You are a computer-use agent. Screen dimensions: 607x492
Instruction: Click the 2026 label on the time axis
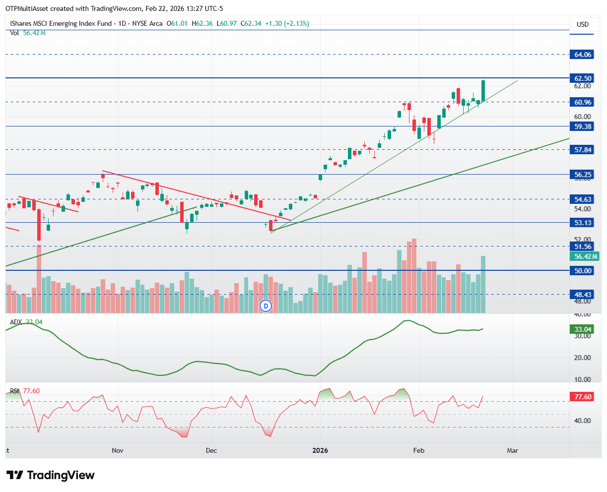coord(320,450)
